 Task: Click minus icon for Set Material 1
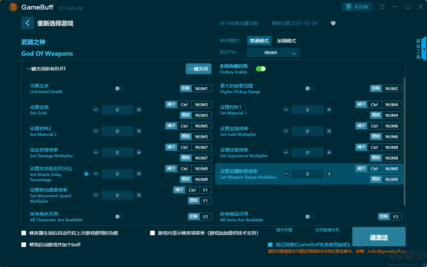click(x=286, y=110)
